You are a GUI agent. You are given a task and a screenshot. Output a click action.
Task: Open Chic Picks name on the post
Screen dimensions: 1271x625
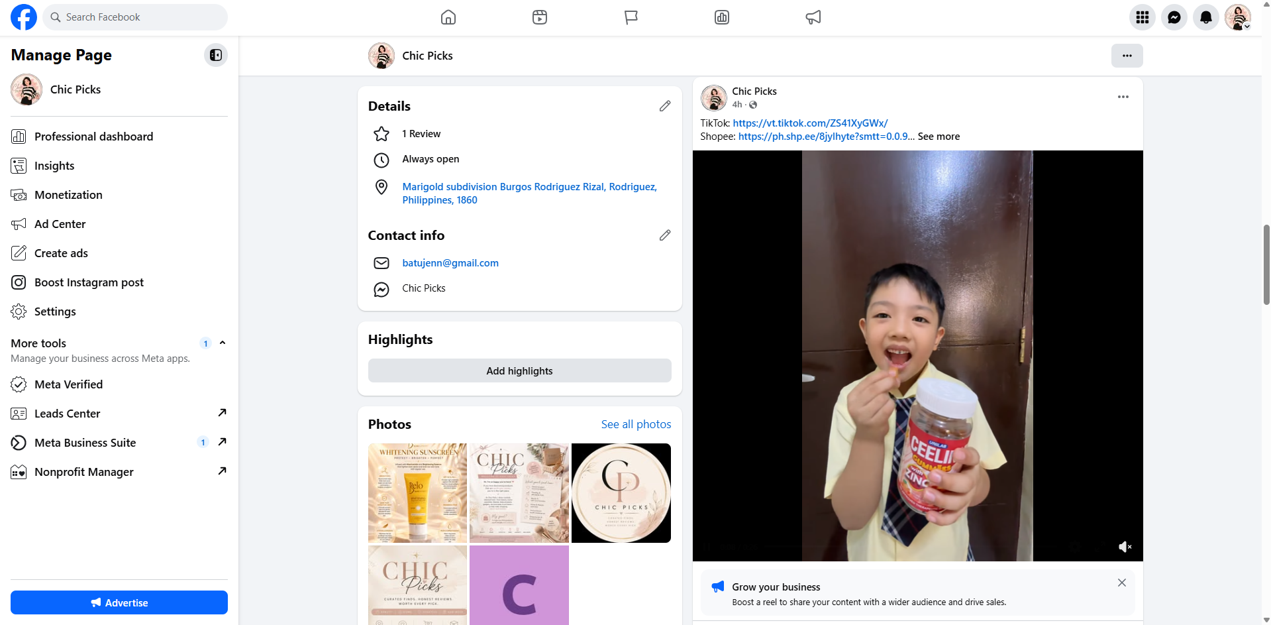coord(754,91)
